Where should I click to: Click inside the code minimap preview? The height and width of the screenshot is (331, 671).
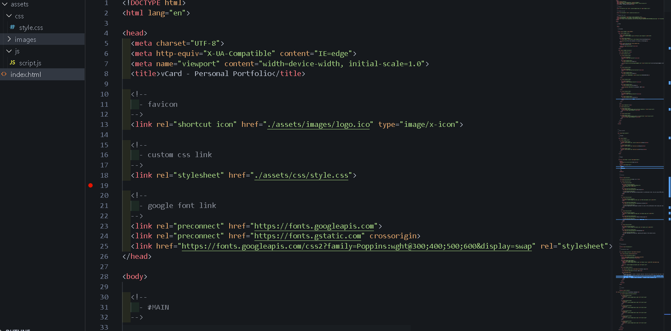639,128
